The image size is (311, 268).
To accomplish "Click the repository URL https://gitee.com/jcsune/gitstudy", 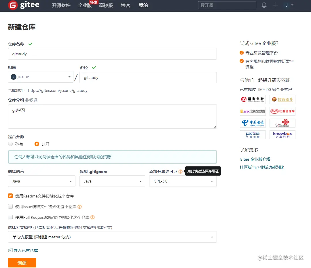I will [x=58, y=91].
